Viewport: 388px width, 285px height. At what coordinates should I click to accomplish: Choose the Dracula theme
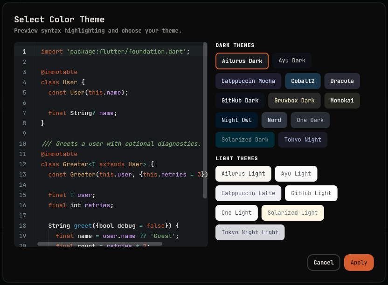[x=342, y=81]
